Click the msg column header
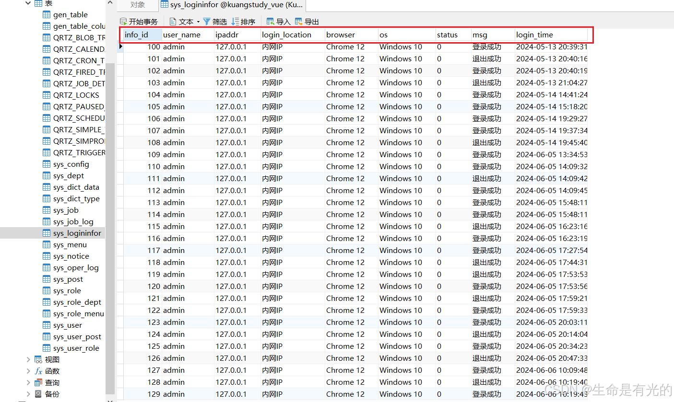 point(493,34)
